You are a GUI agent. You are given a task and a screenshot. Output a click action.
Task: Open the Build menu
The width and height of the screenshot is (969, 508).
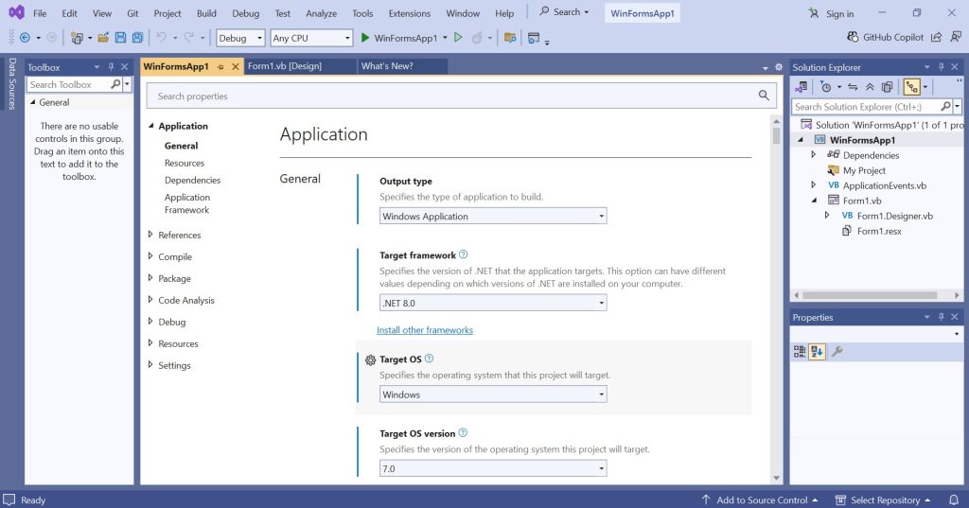(x=206, y=13)
